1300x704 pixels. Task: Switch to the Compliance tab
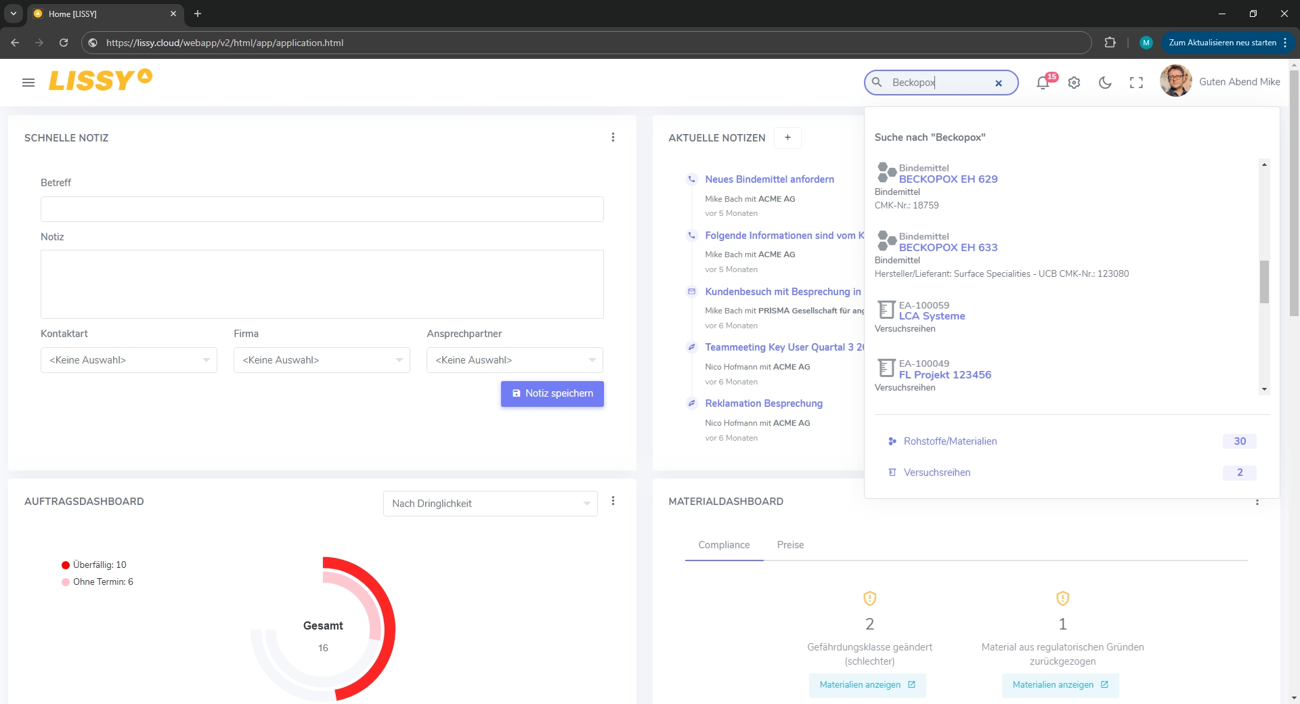tap(724, 545)
